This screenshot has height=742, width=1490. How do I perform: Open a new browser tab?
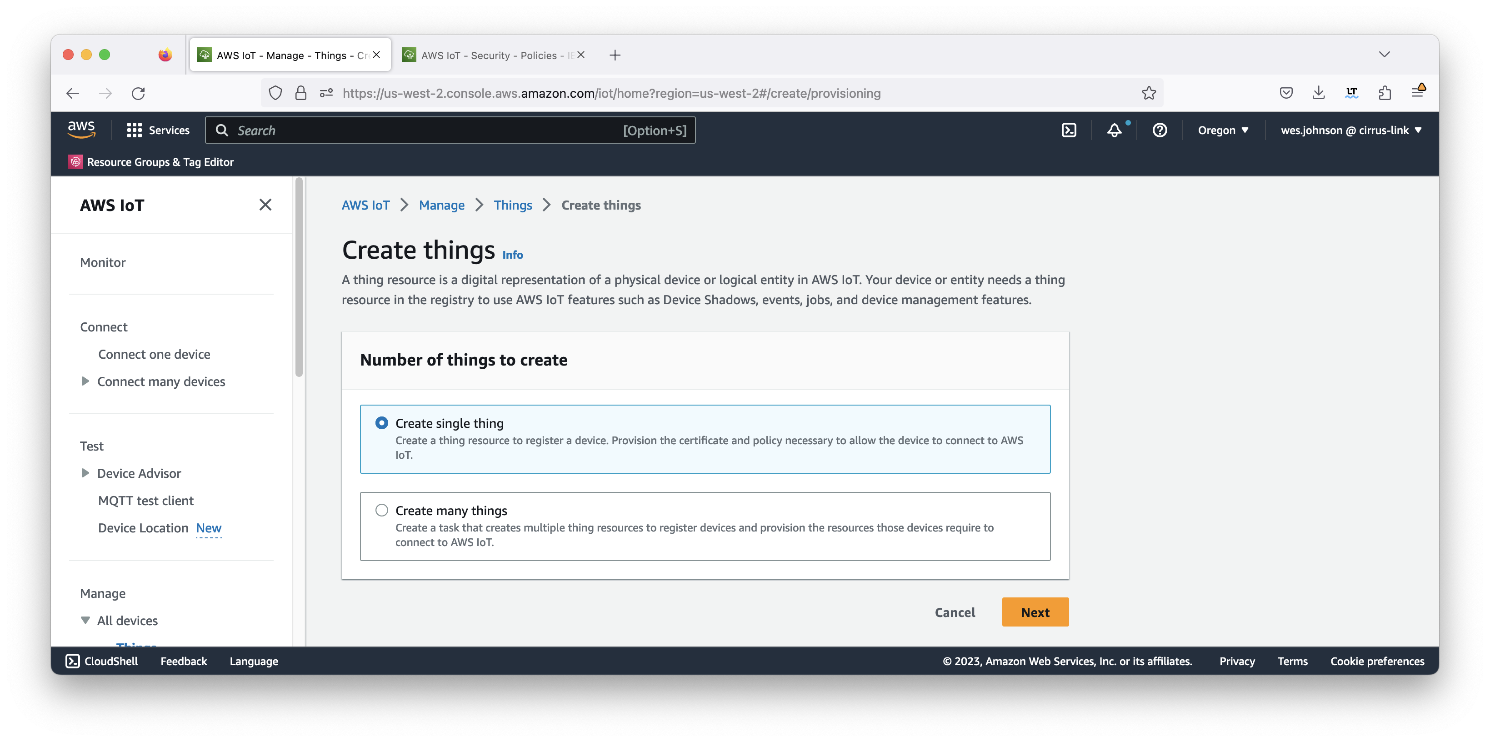(x=615, y=55)
